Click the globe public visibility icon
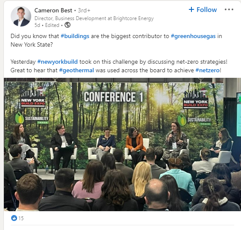The height and width of the screenshot is (230, 241). coord(68,25)
